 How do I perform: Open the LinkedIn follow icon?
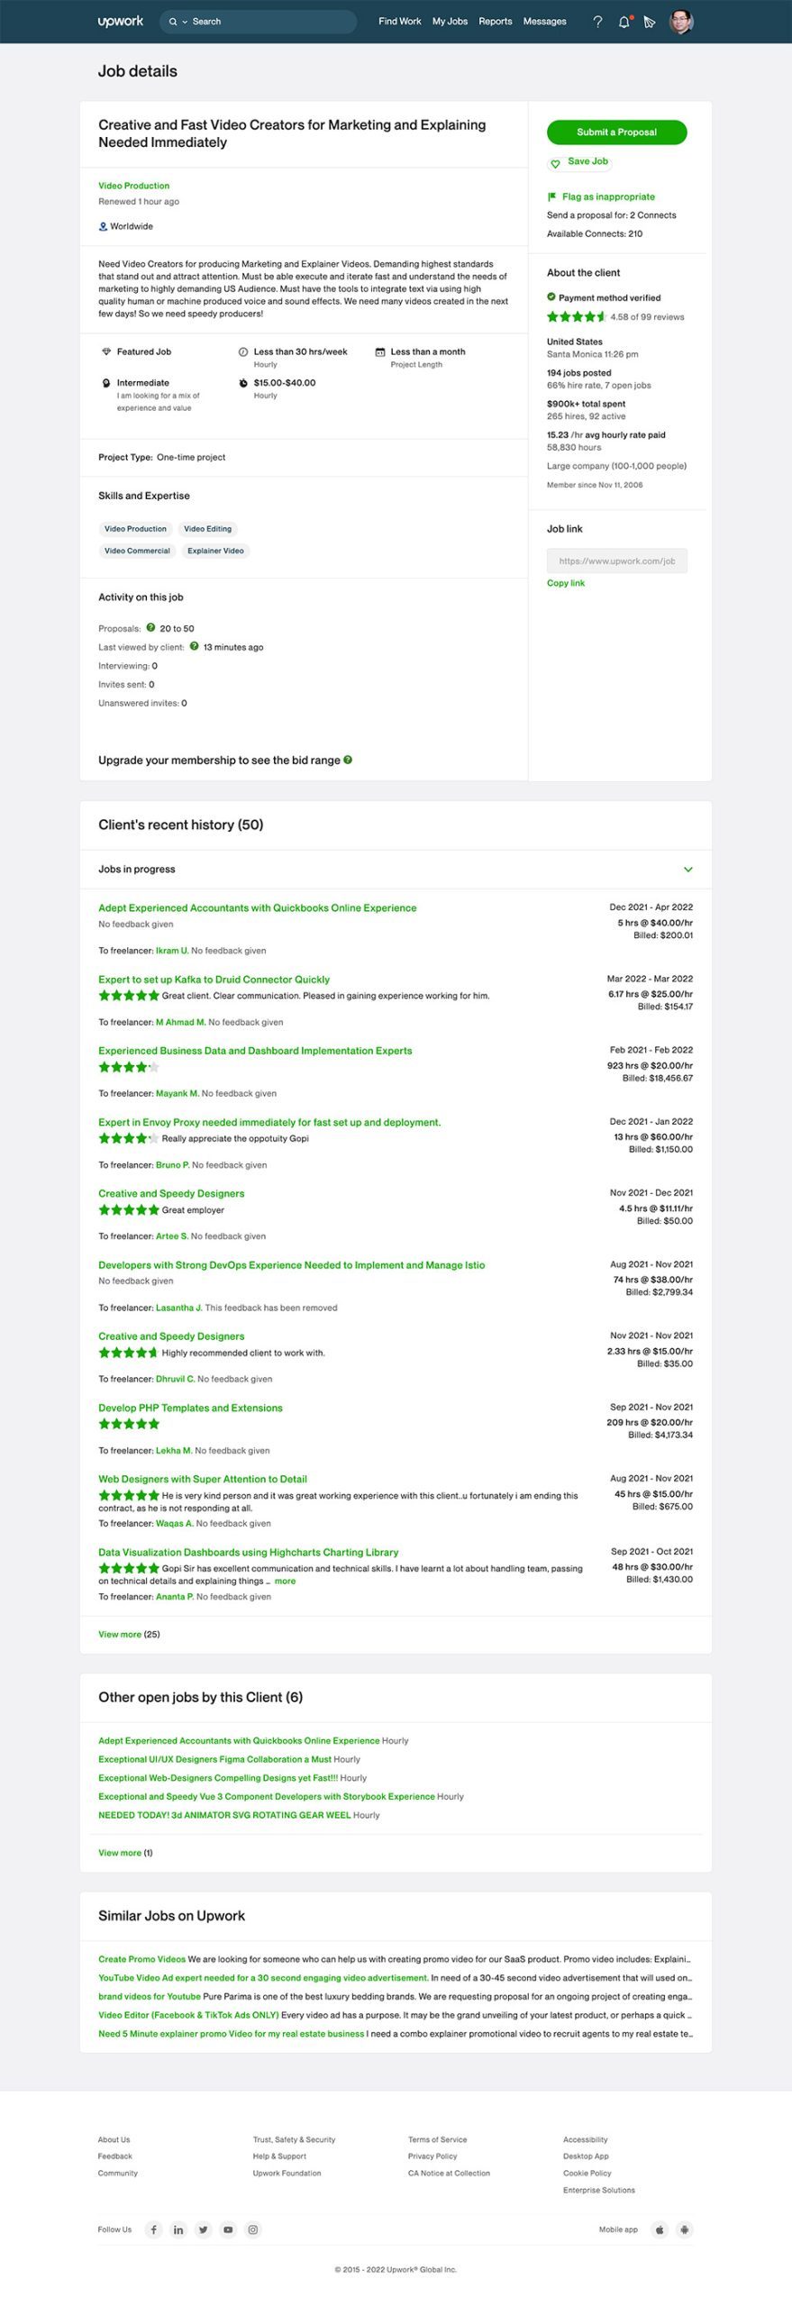(178, 2229)
